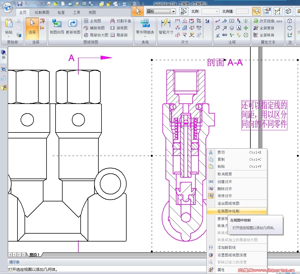Click the 全部更新 update all icon
The width and height of the screenshot is (300, 274).
(264, 28)
